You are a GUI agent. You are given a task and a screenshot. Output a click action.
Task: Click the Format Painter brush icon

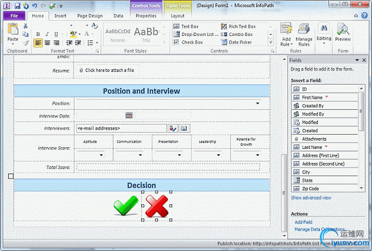pyautogui.click(x=26, y=43)
